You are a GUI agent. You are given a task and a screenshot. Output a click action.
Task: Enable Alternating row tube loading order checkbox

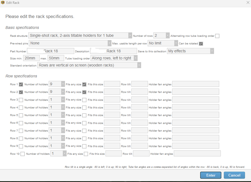click(217, 36)
